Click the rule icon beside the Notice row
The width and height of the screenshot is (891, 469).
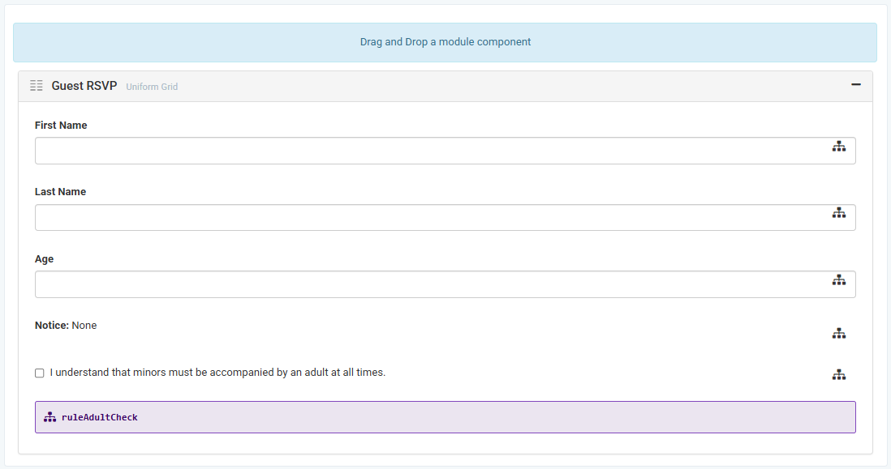pos(838,334)
